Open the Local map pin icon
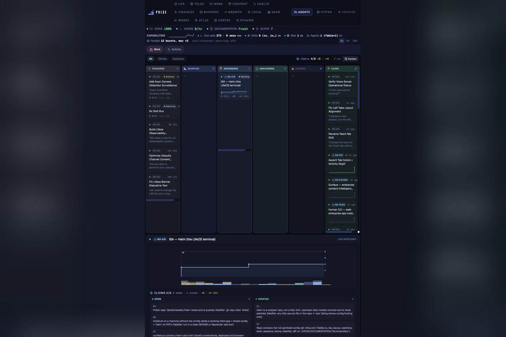This screenshot has width=506, height=337. 249,12
